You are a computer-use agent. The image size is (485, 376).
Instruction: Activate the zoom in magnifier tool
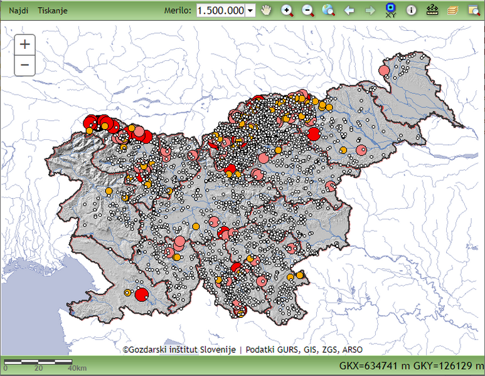click(287, 11)
